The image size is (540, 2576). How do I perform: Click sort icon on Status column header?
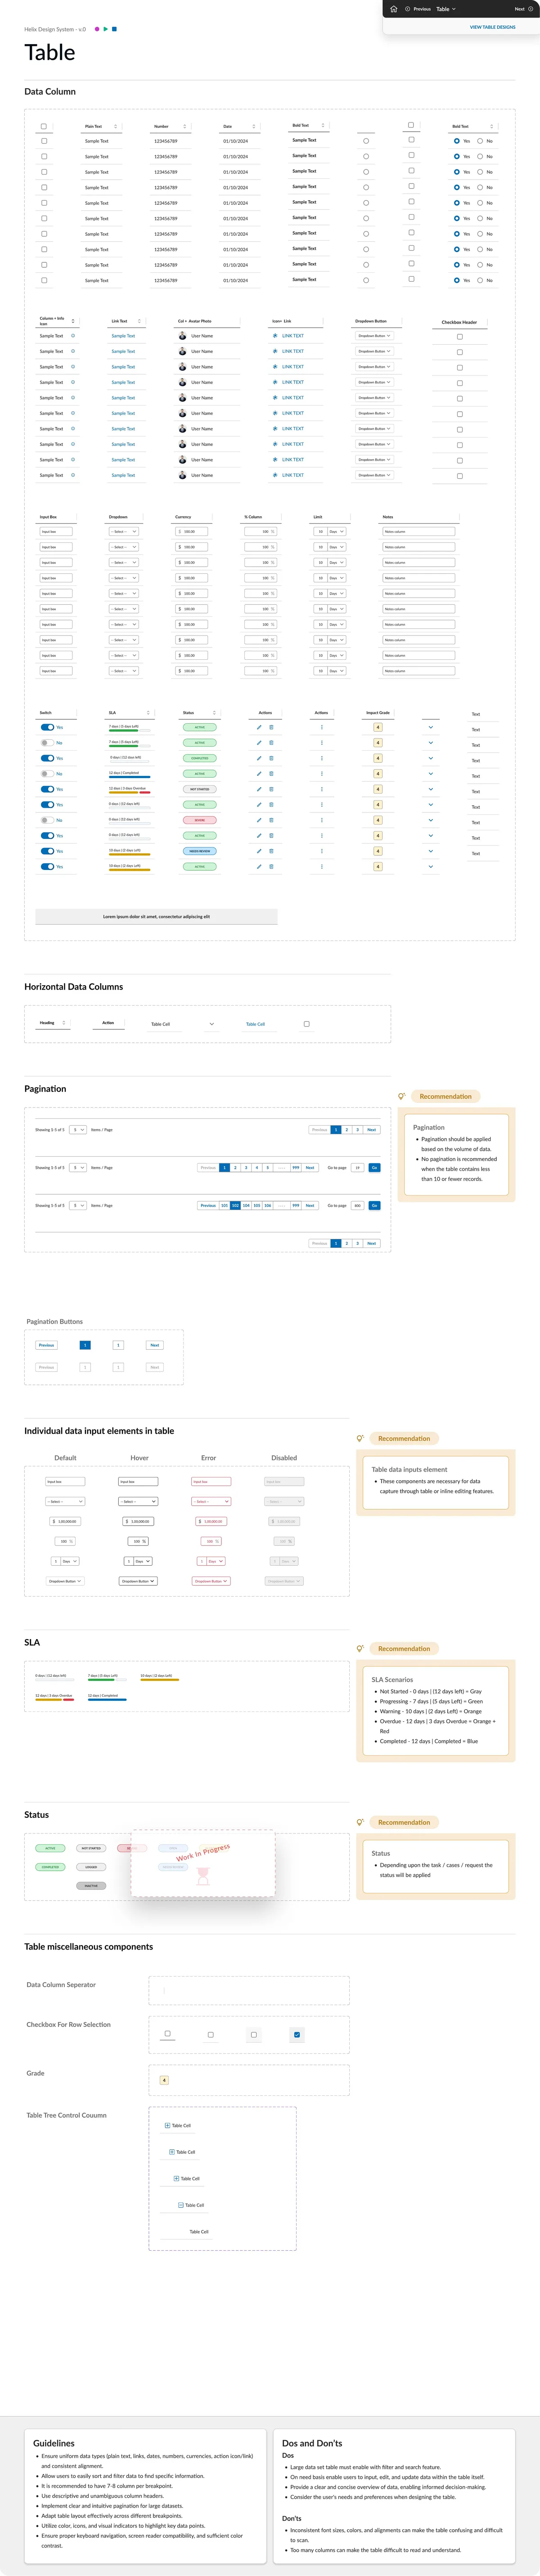(x=214, y=713)
